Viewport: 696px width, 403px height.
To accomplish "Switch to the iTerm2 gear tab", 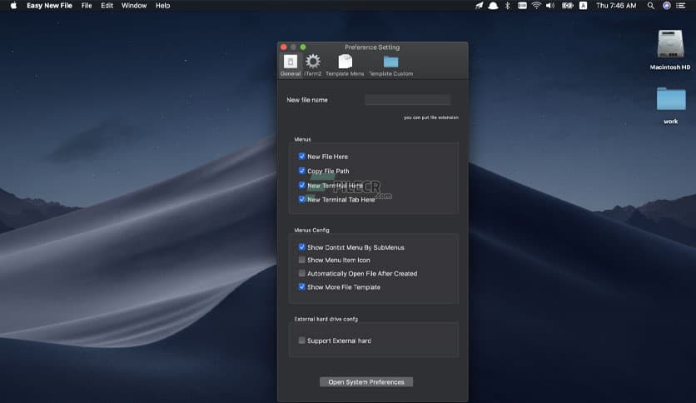I will 313,66.
